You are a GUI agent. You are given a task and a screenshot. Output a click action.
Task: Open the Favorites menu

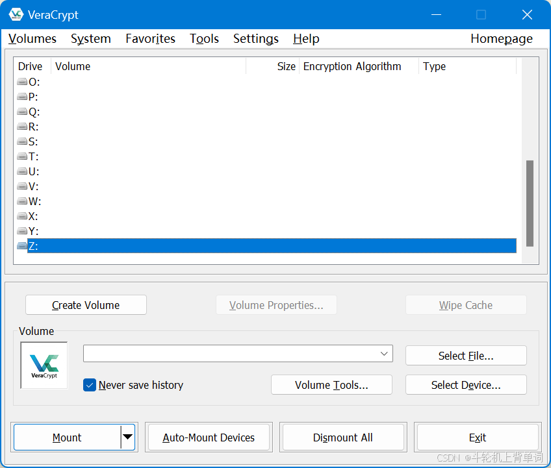(150, 38)
